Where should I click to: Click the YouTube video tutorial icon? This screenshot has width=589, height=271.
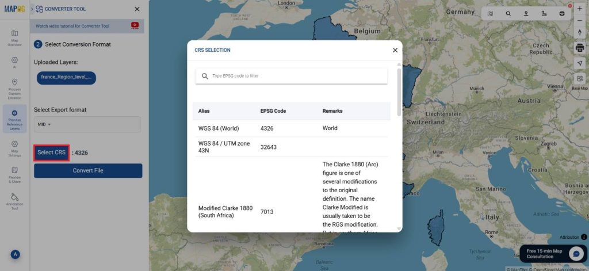[135, 25]
